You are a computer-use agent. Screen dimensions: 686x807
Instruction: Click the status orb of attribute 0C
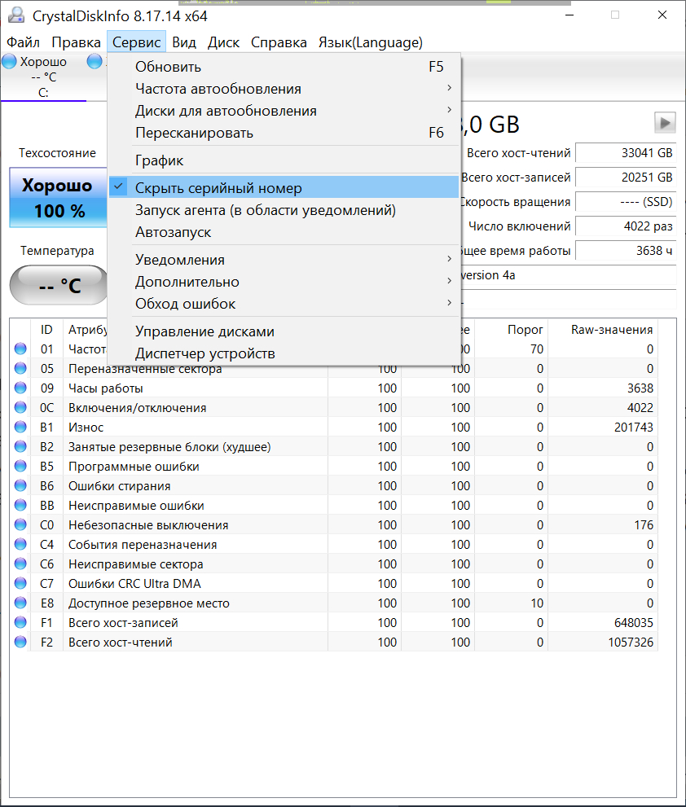20,408
